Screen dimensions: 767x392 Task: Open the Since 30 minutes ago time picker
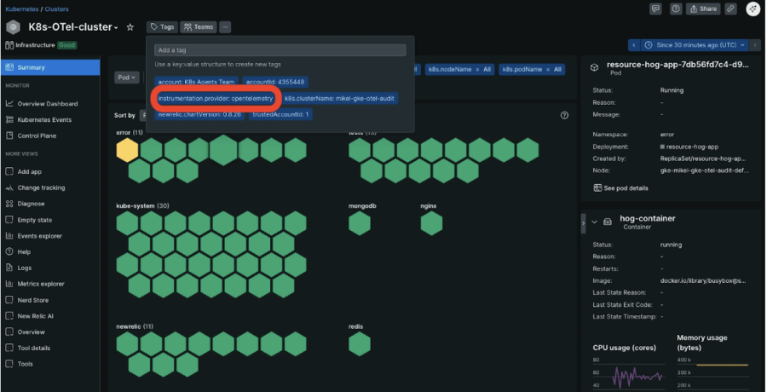click(695, 45)
